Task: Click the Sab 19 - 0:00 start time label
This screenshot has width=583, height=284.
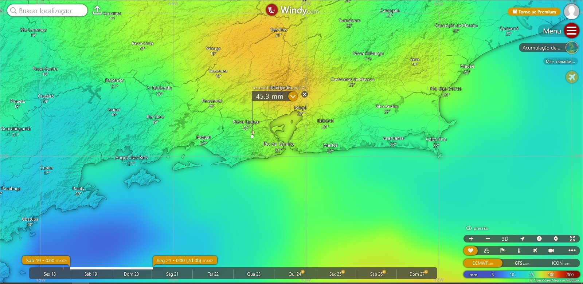Action: click(x=46, y=260)
